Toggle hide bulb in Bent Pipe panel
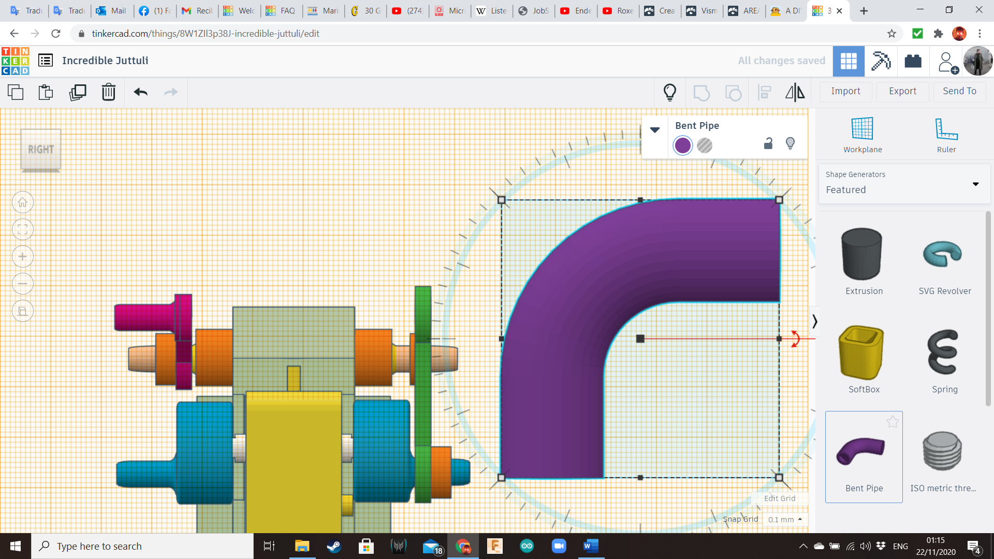Screen dimensions: 994x559 [x=790, y=143]
